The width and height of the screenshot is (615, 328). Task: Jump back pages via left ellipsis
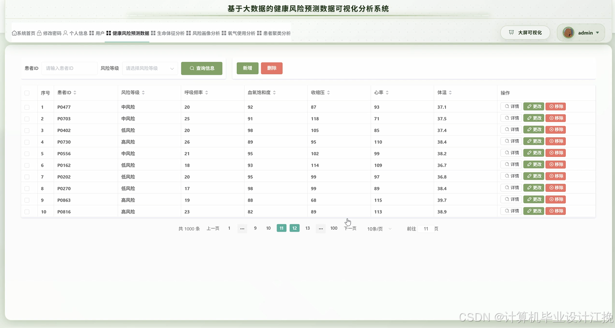(242, 228)
